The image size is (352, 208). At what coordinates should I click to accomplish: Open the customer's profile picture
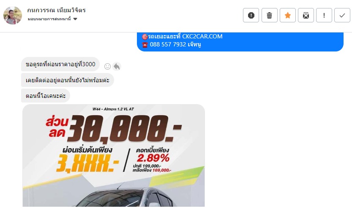coord(13,15)
